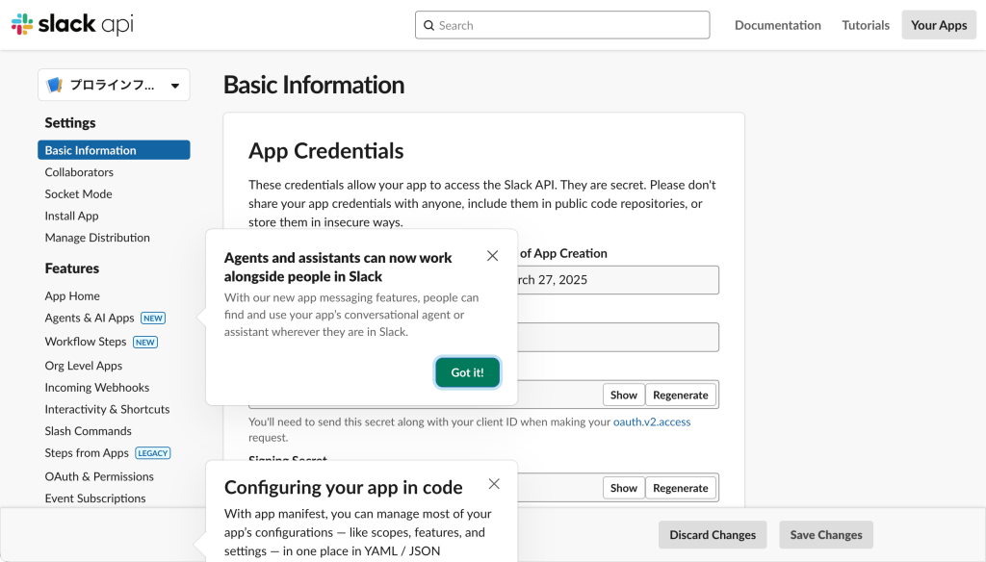This screenshot has width=986, height=562.
Task: Open the Documentation menu
Action: [777, 25]
